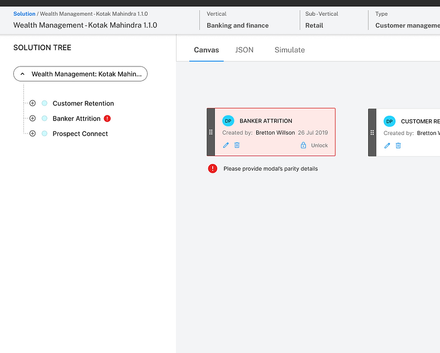Click the drag handle of Banker Attrition card

pyautogui.click(x=211, y=132)
